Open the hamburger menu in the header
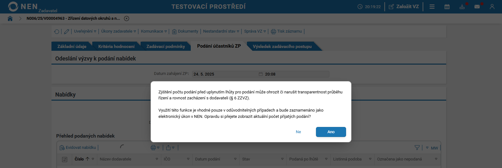Viewport: 502px width, 168px height. [x=432, y=7]
